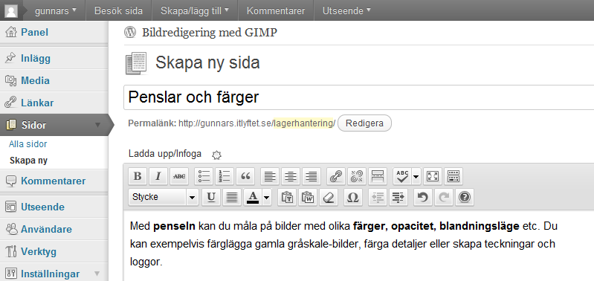
Task: Open the text color picker arrow
Action: click(x=267, y=197)
